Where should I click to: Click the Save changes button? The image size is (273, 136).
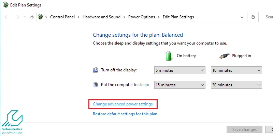pos(244,130)
